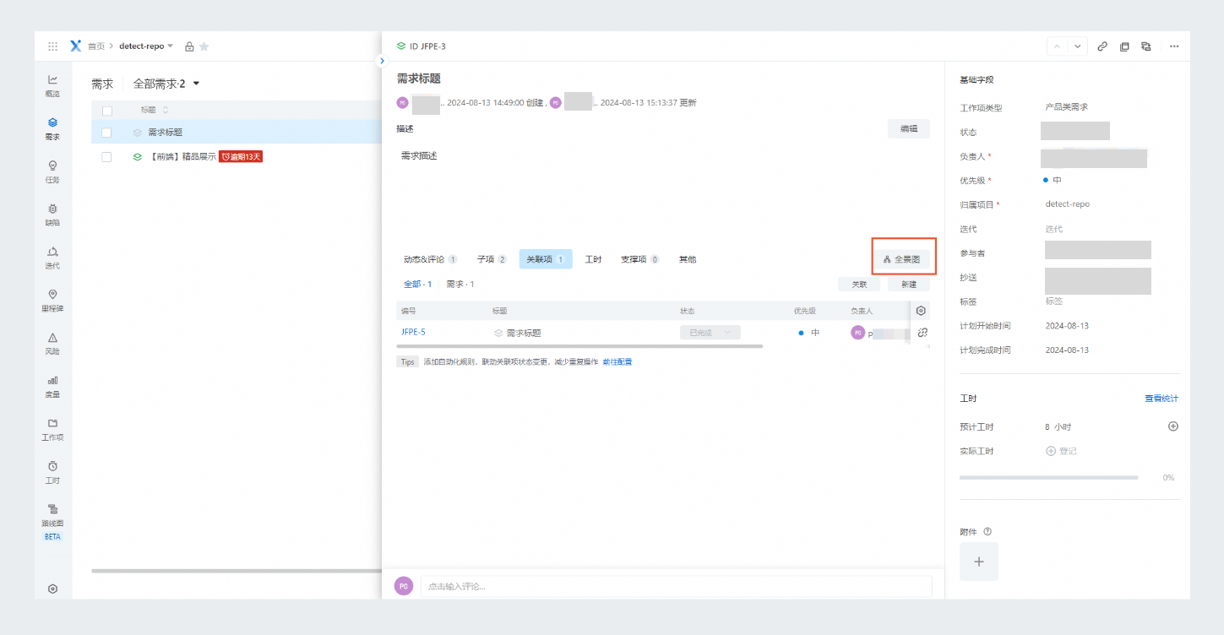Go to next work item arrow
The height and width of the screenshot is (635, 1224).
click(x=1077, y=46)
